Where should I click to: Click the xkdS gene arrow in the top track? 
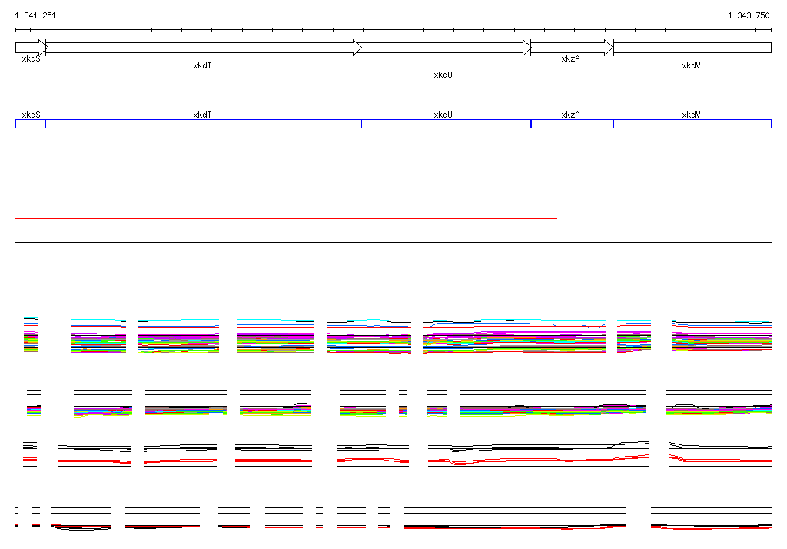tap(32, 48)
